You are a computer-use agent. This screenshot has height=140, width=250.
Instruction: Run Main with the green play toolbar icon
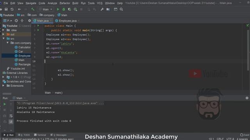point(58,9)
